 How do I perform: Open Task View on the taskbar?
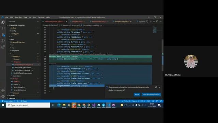53,105
